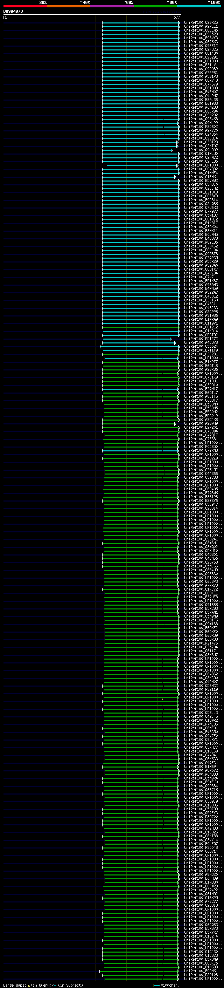Click the purple ~60% identity legend segment

point(112,6)
